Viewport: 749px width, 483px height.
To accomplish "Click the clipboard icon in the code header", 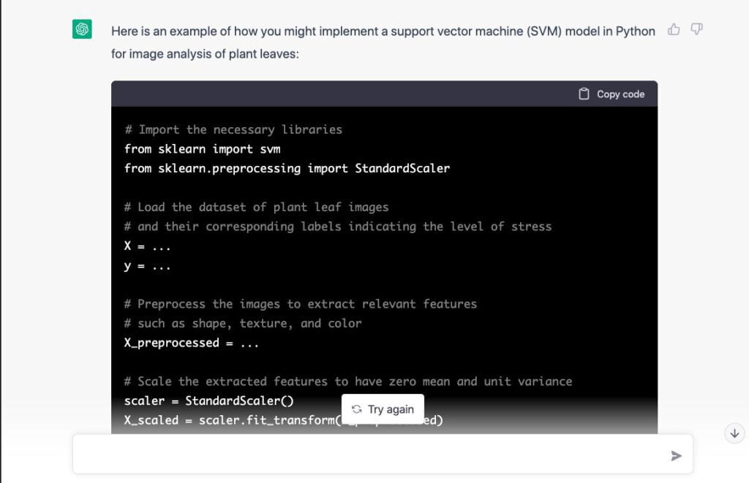I will pyautogui.click(x=584, y=94).
